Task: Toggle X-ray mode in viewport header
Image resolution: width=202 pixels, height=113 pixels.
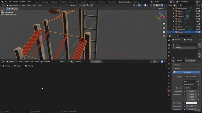Action: tap(151, 5)
